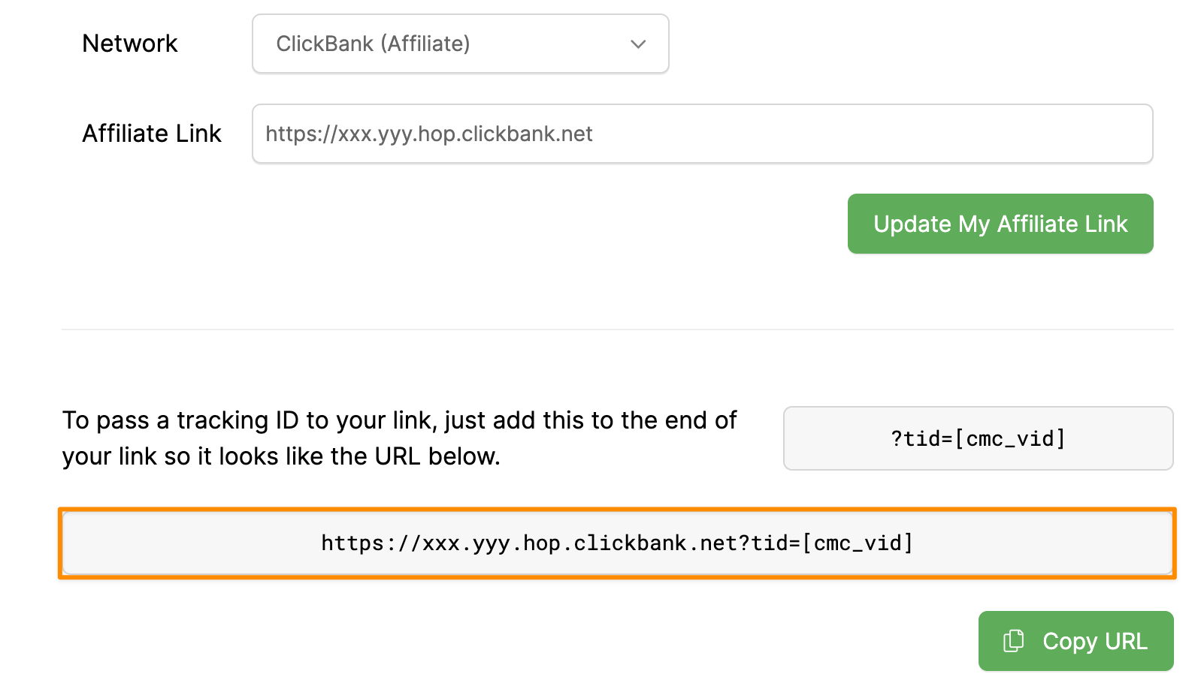The width and height of the screenshot is (1198, 692).
Task: Select the ?tid=[cmc_vid] parameter code box
Action: [978, 438]
